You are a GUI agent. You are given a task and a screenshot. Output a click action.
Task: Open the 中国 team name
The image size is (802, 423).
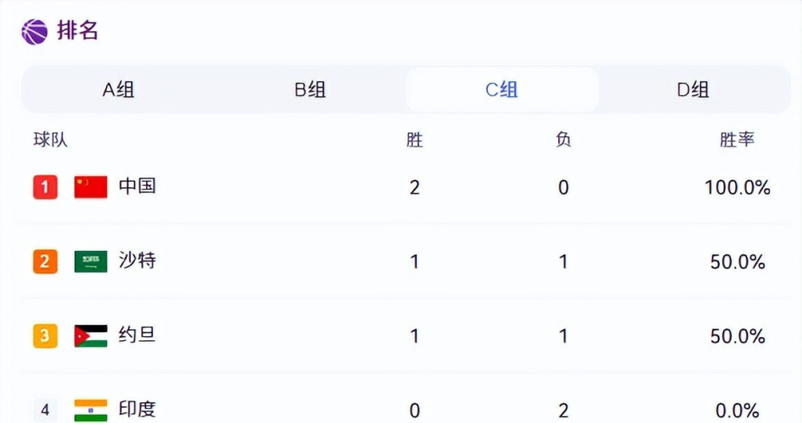137,186
